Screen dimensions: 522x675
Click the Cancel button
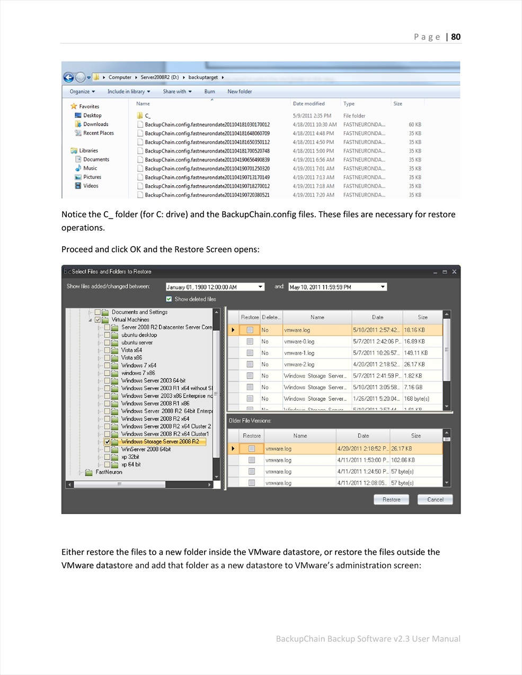click(x=435, y=499)
